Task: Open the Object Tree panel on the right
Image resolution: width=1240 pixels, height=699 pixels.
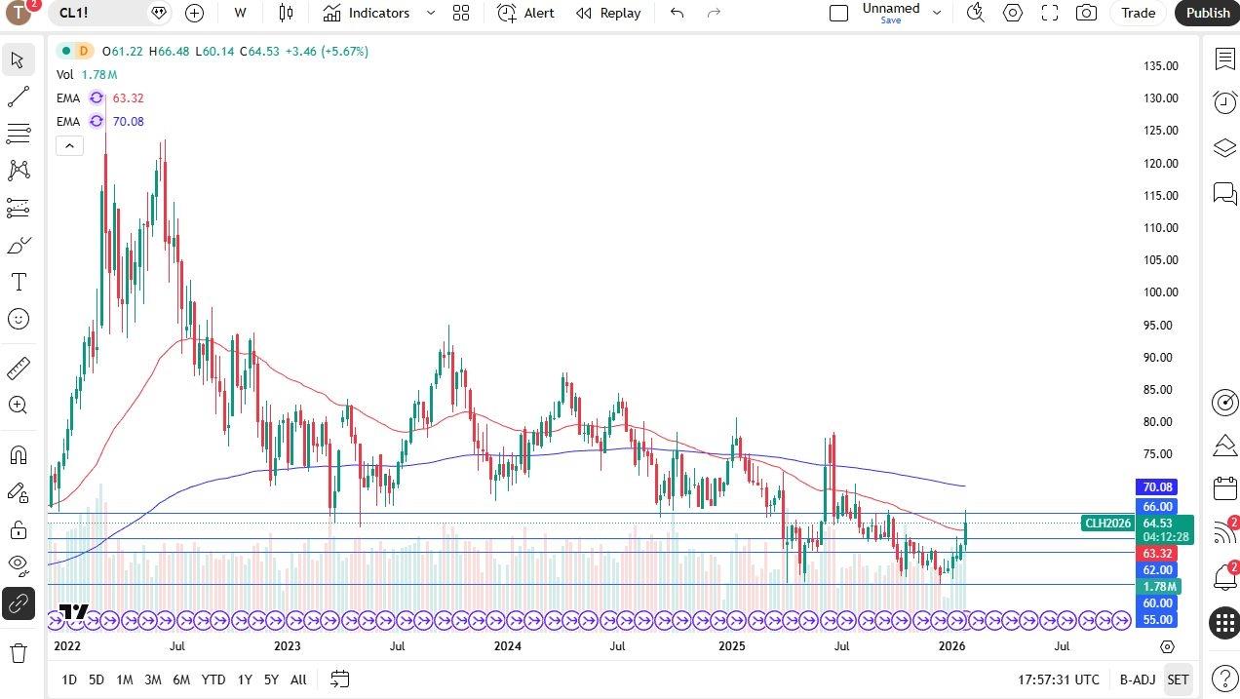Action: (1225, 148)
